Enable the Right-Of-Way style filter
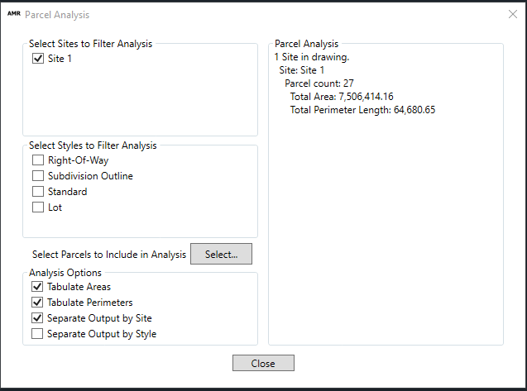Image resolution: width=527 pixels, height=391 pixels. point(37,160)
